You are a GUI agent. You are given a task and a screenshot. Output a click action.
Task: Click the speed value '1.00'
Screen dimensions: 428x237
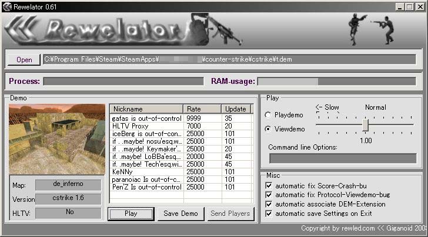pyautogui.click(x=366, y=141)
